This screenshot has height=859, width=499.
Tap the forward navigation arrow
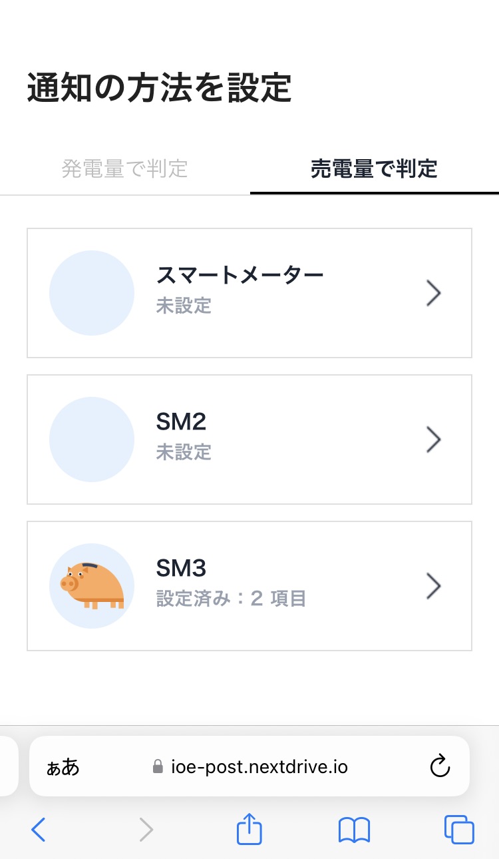coord(146,830)
